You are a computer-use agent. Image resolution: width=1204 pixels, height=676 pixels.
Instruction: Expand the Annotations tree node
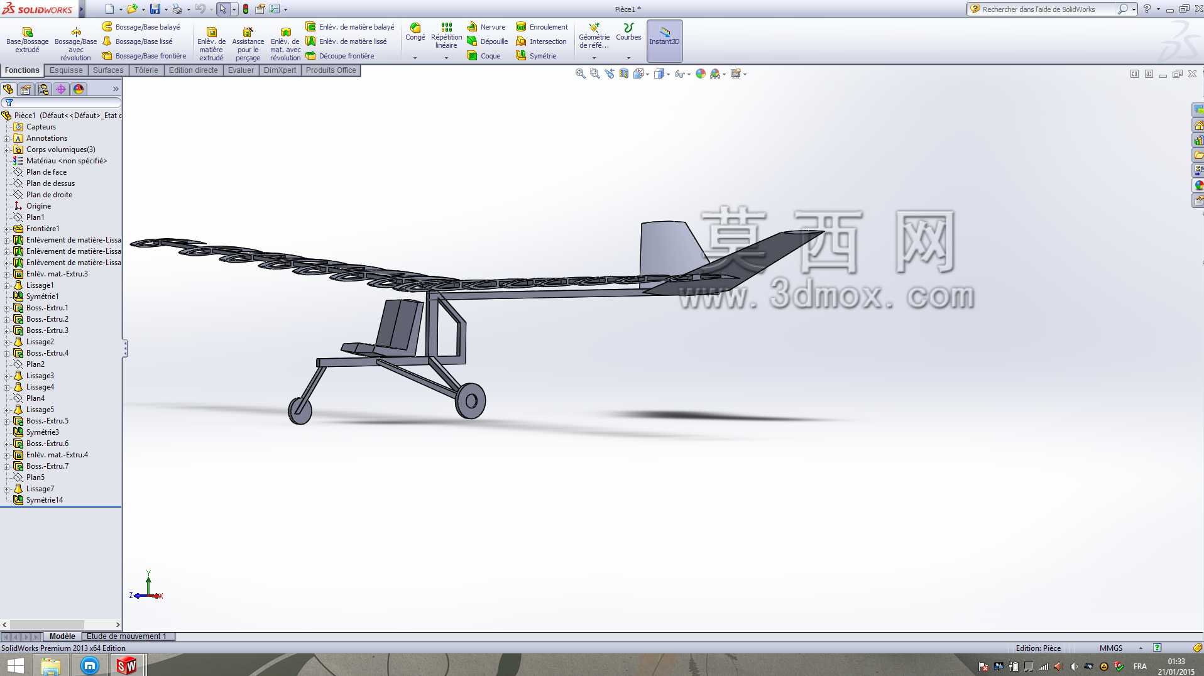(x=6, y=138)
